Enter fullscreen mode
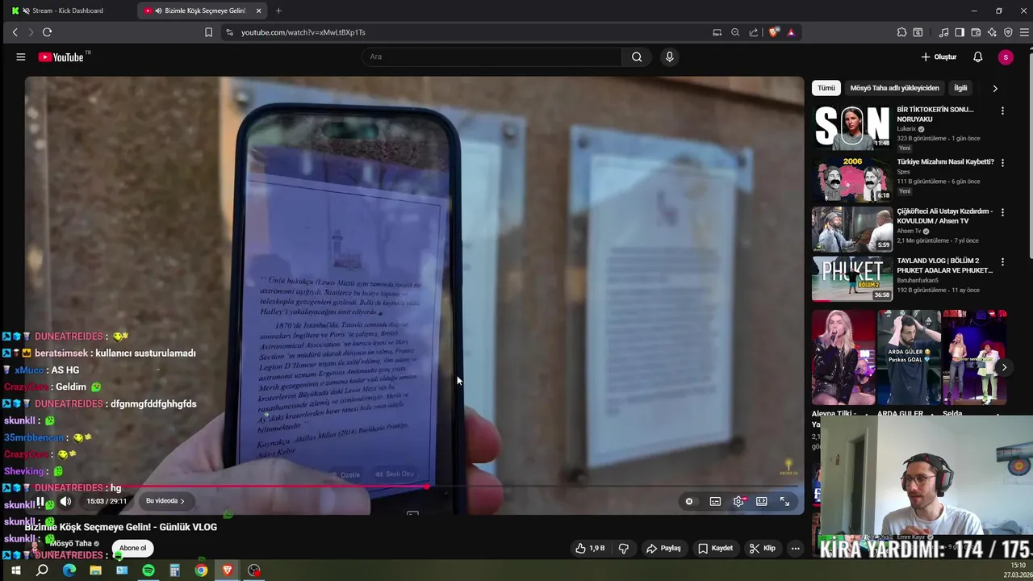 pos(784,501)
